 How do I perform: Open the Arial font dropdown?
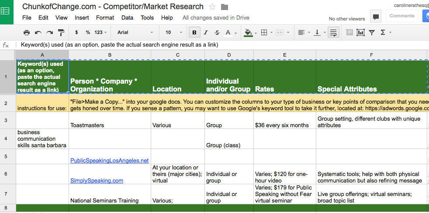[135, 33]
